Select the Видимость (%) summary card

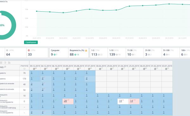click(79, 53)
